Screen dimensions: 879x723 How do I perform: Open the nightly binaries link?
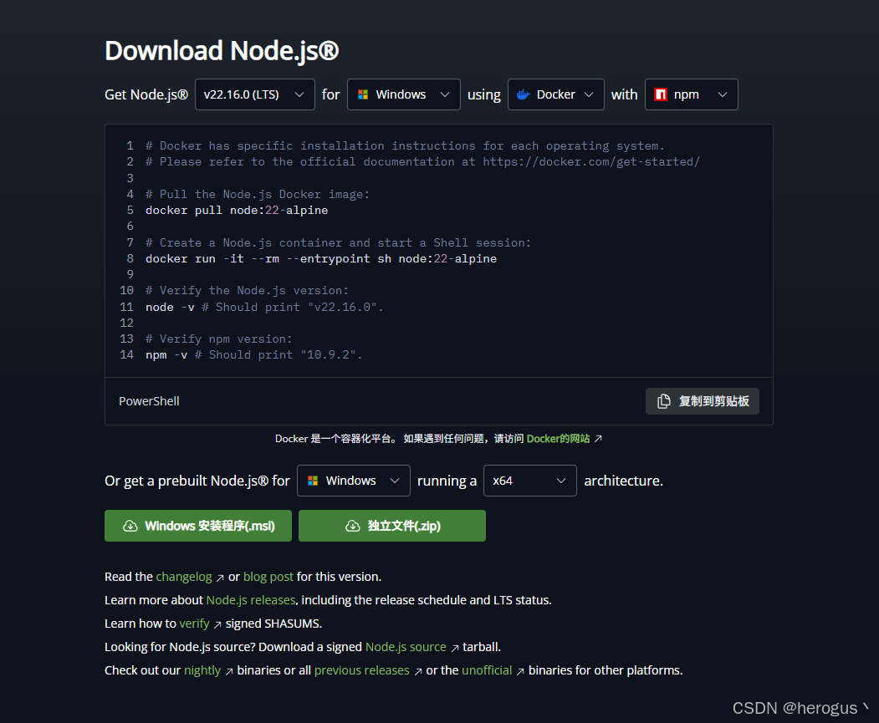click(202, 671)
